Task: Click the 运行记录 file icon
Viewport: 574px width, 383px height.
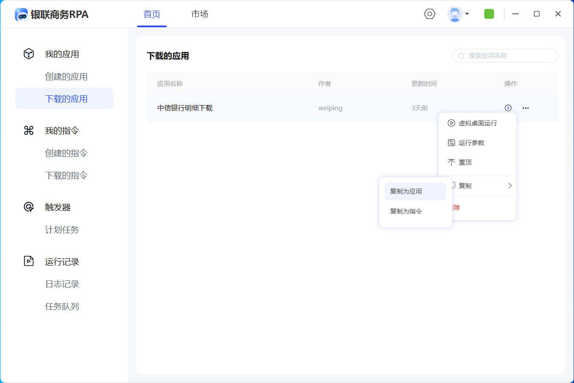Action: tap(29, 261)
